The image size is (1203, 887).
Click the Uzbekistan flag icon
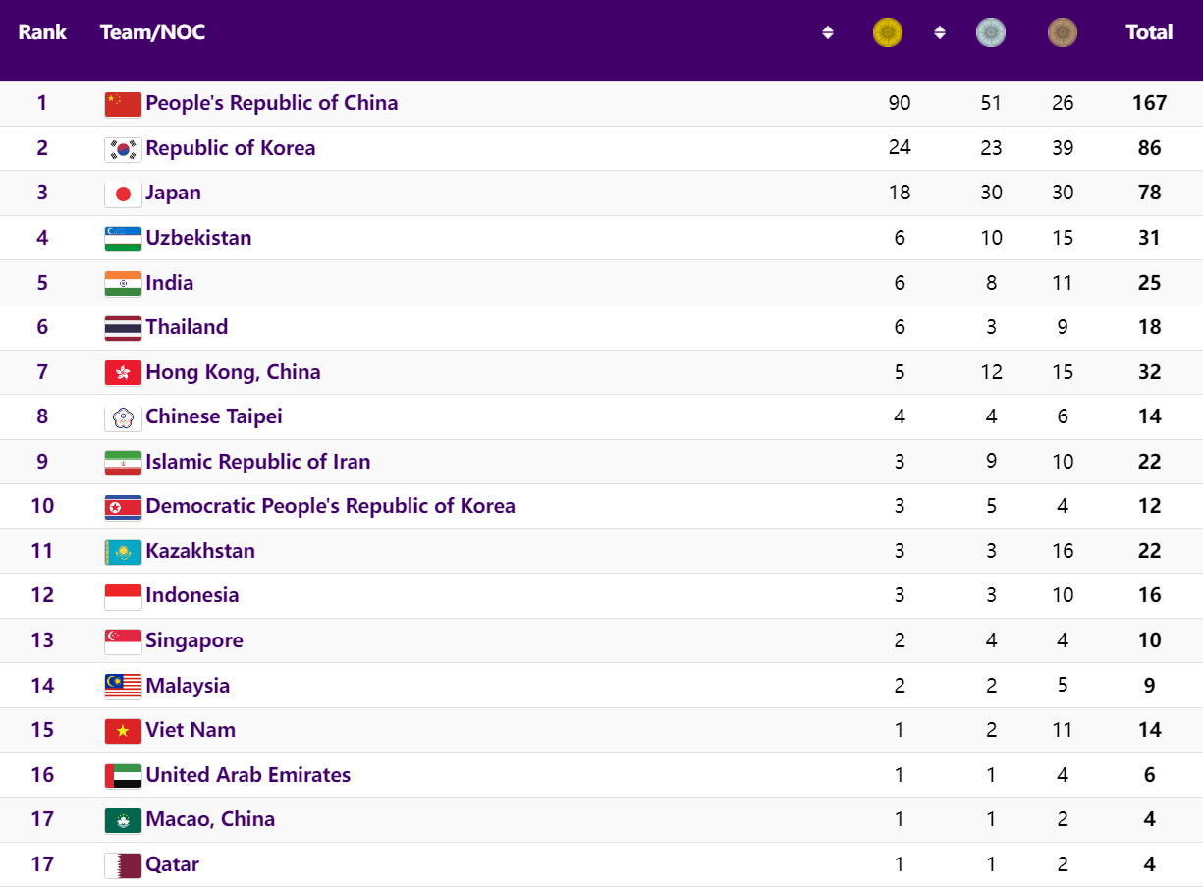coord(123,239)
